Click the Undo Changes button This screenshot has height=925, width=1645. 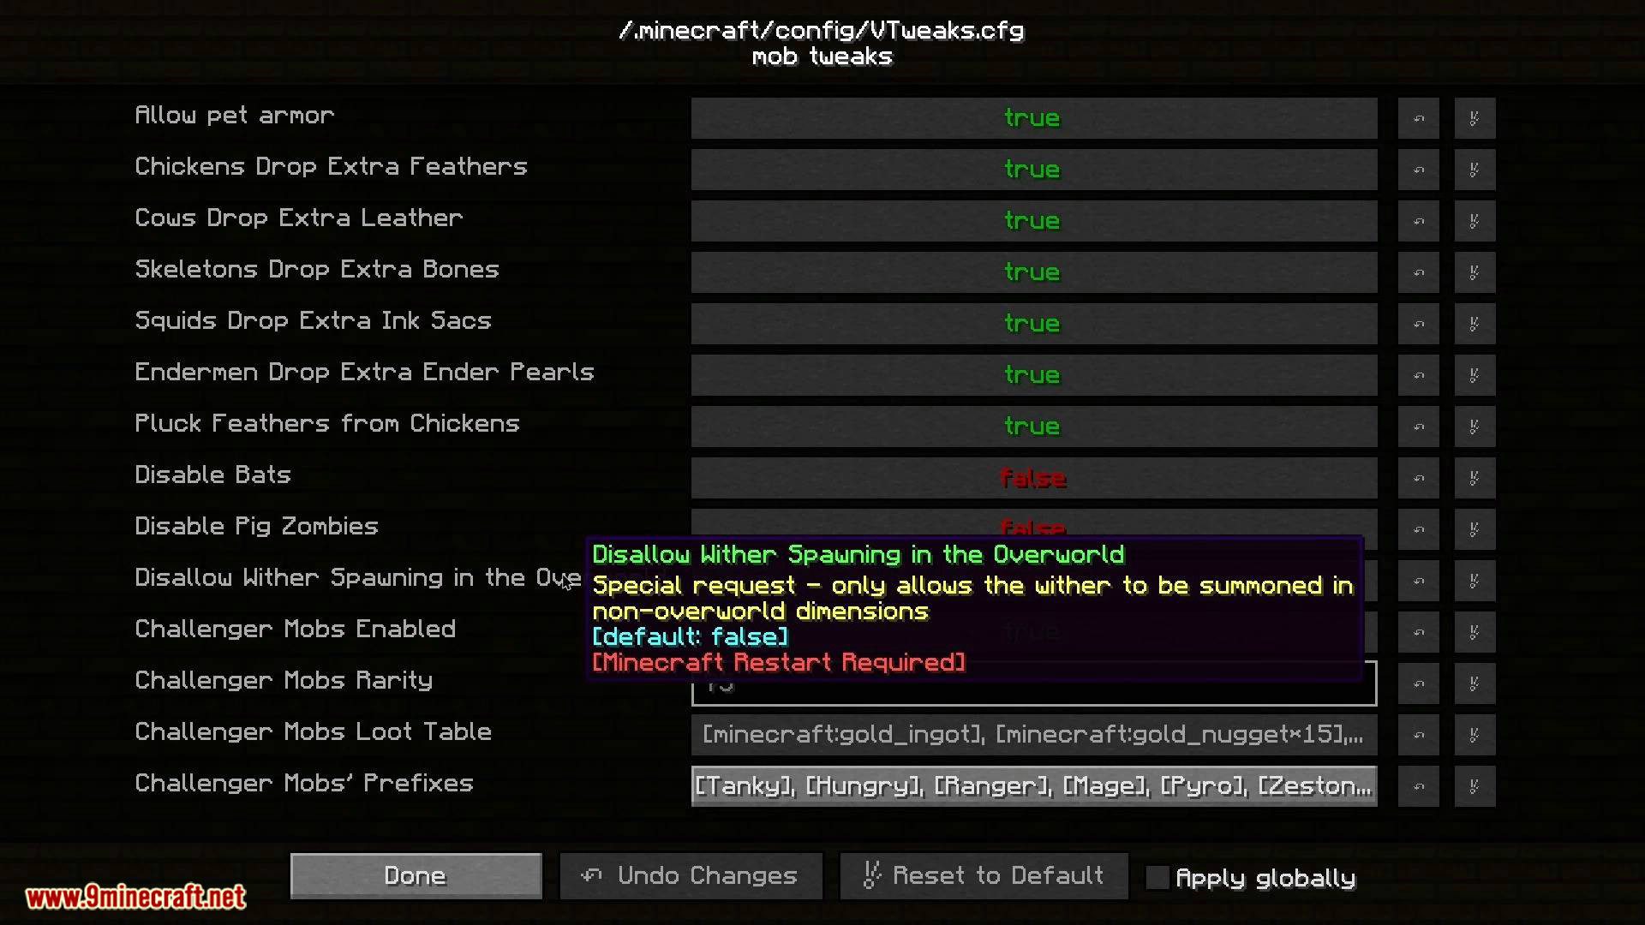click(691, 875)
